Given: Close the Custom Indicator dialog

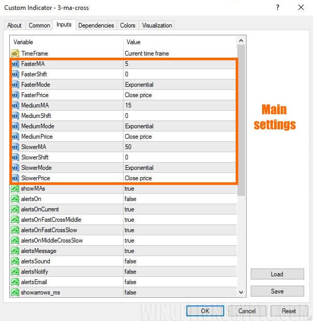Looking at the screenshot, I should [x=301, y=8].
